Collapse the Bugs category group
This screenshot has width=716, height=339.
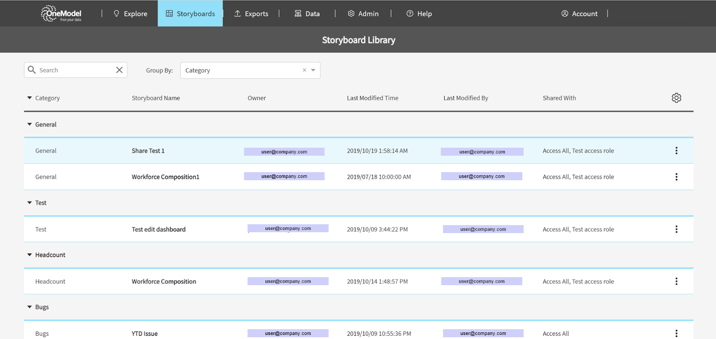click(x=30, y=307)
